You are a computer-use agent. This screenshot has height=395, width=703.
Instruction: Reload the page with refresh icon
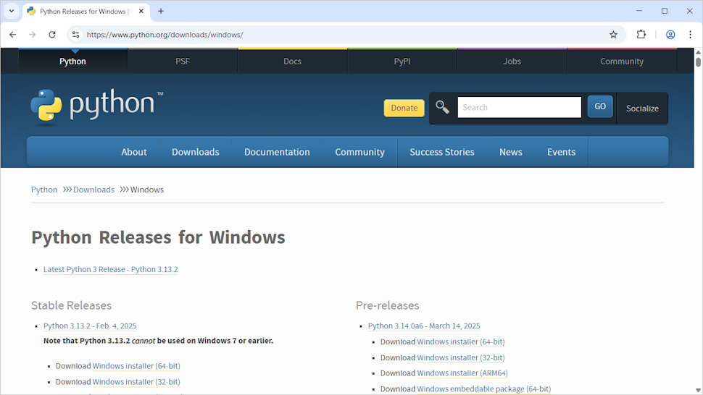pyautogui.click(x=52, y=35)
